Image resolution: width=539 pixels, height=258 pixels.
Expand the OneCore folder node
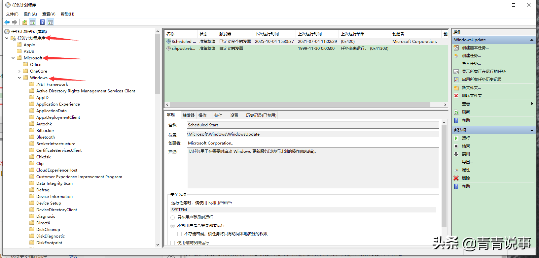19,71
